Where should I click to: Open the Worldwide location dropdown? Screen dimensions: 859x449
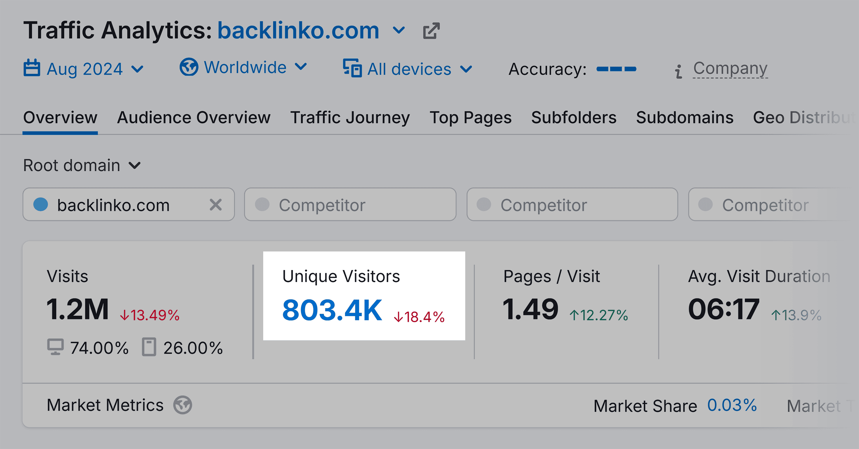243,67
